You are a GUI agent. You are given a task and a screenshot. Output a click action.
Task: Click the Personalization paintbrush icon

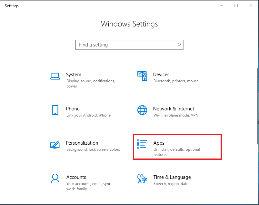[x=55, y=145]
